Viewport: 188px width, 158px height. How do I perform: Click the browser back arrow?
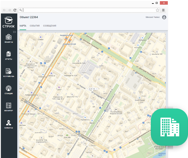point(4,10)
